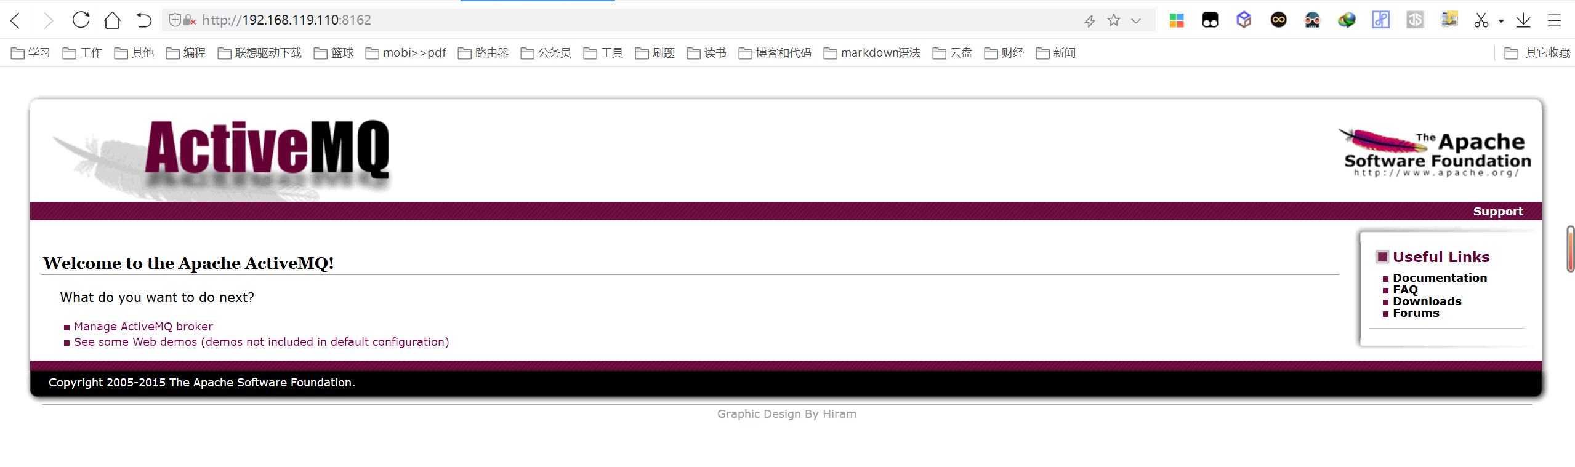Open the 篮球 bookmarks folder
This screenshot has width=1575, height=467.
(334, 53)
